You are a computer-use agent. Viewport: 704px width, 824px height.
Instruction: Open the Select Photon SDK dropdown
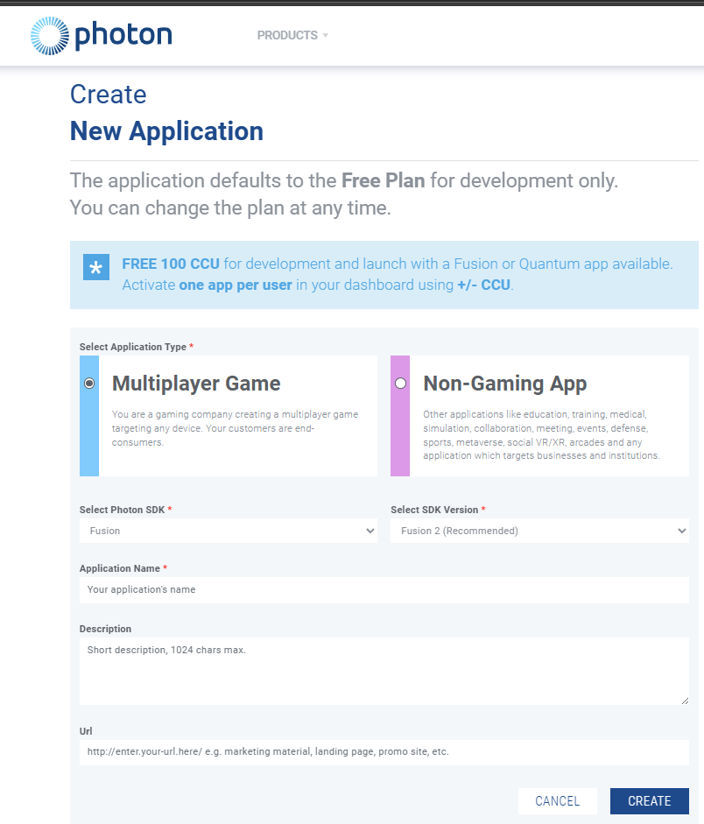229,531
